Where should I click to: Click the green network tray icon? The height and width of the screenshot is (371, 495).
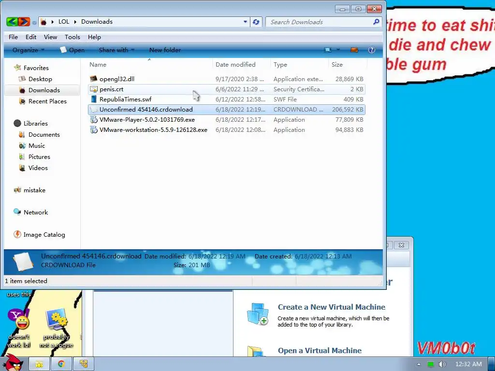431,364
